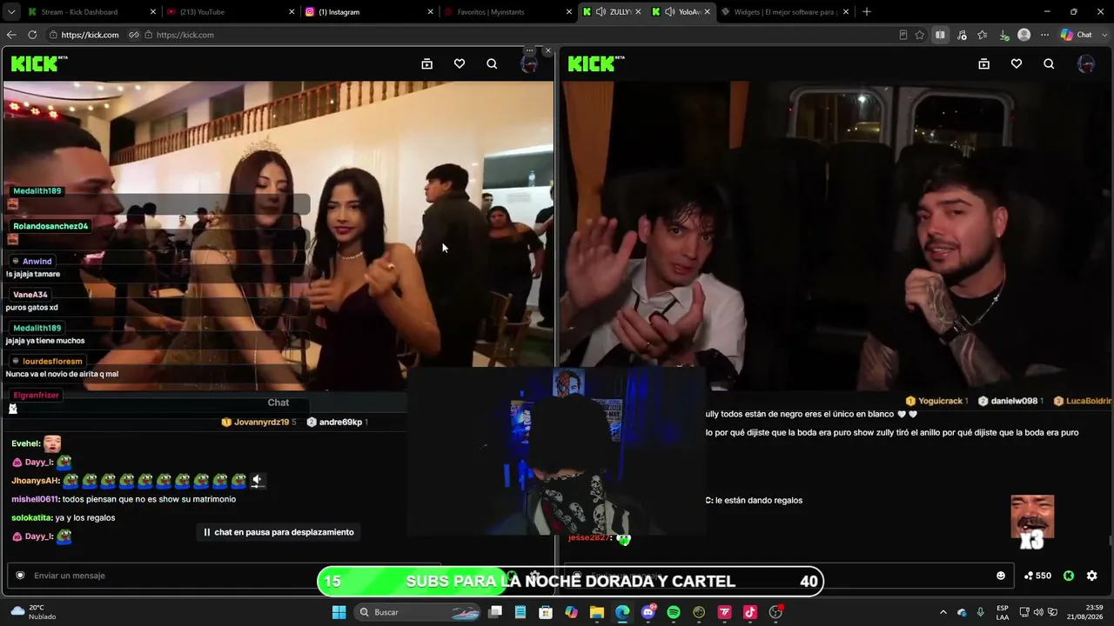
Task: Open the tab search dropdown
Action: pyautogui.click(x=11, y=12)
